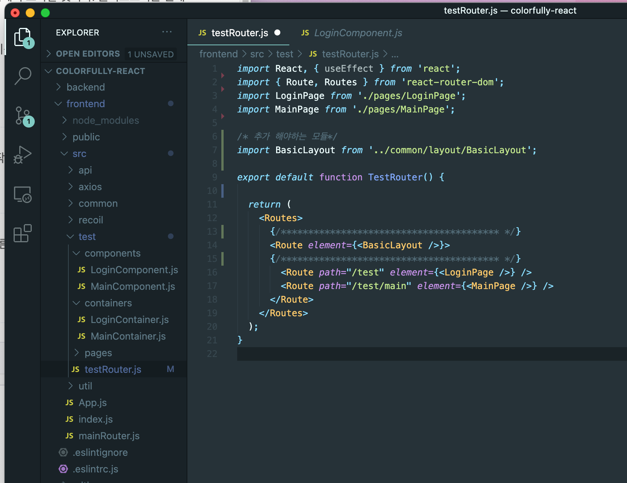Expand the node_modules folder

click(x=64, y=120)
